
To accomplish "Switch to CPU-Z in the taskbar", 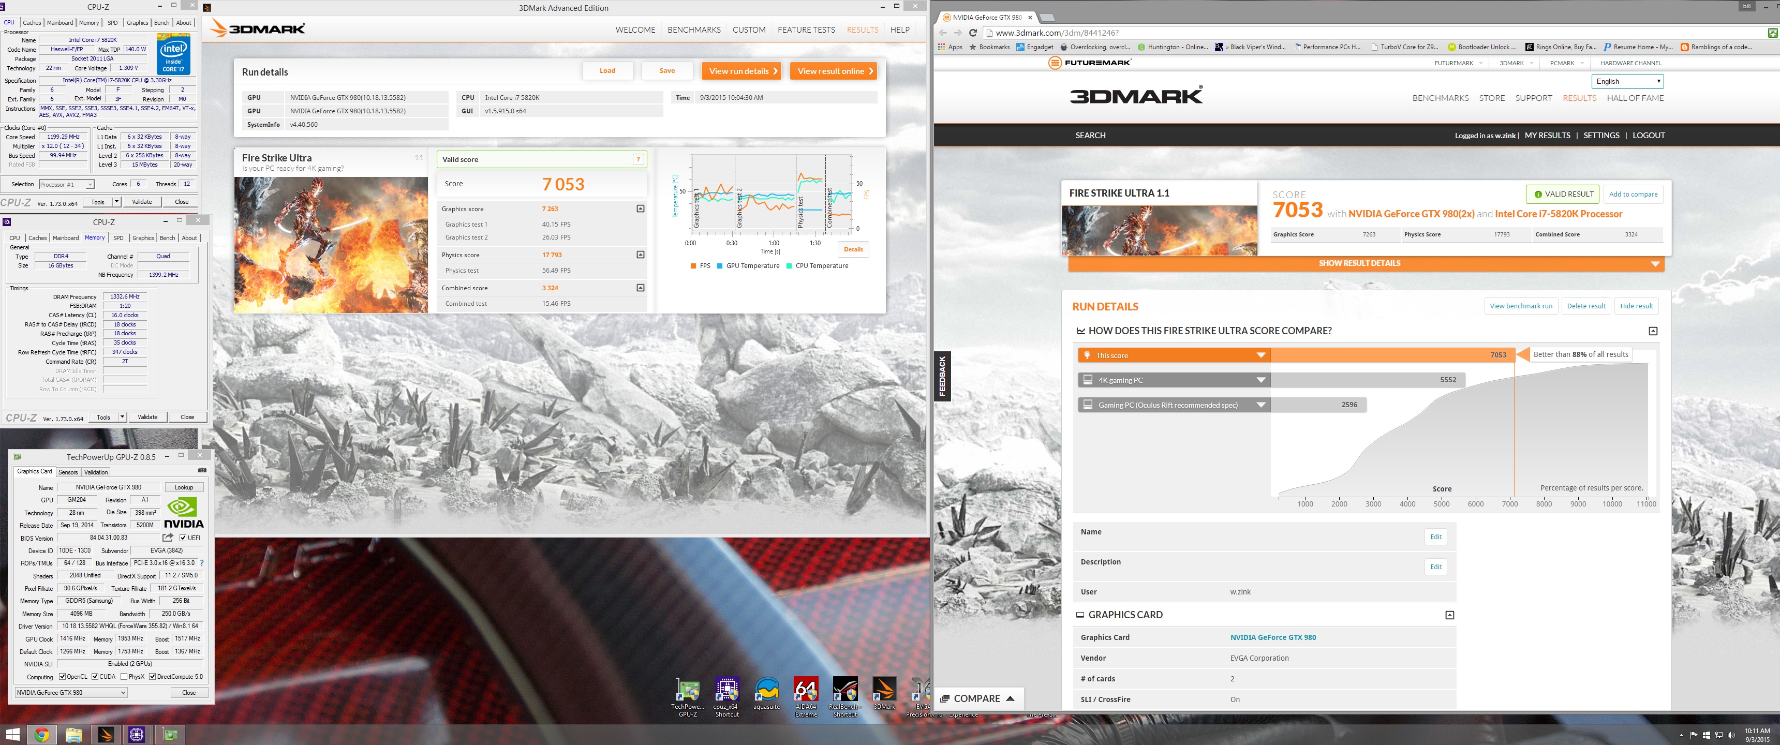I will tap(137, 735).
